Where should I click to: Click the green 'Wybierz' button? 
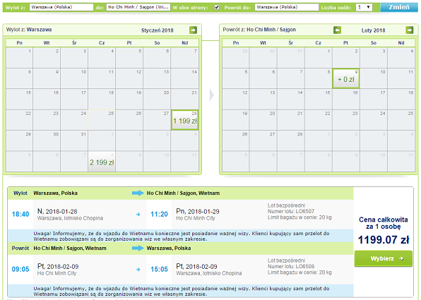point(384,258)
